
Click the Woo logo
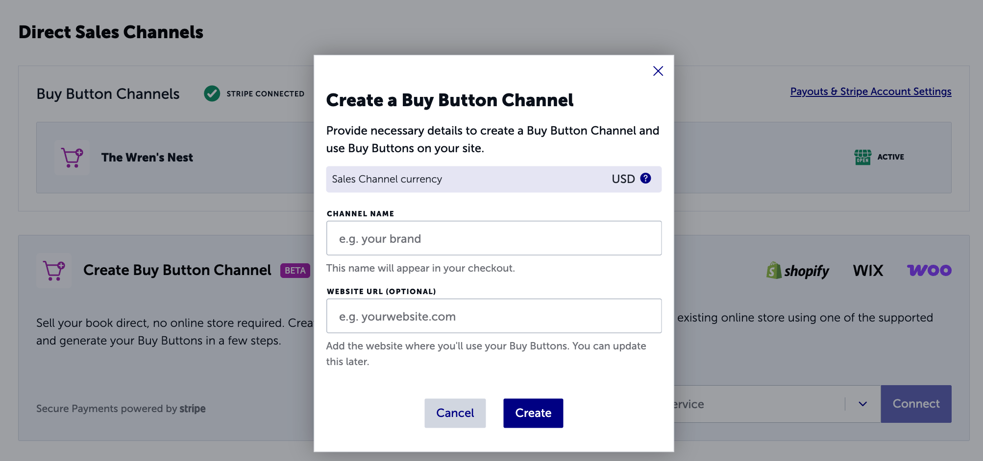click(x=929, y=270)
